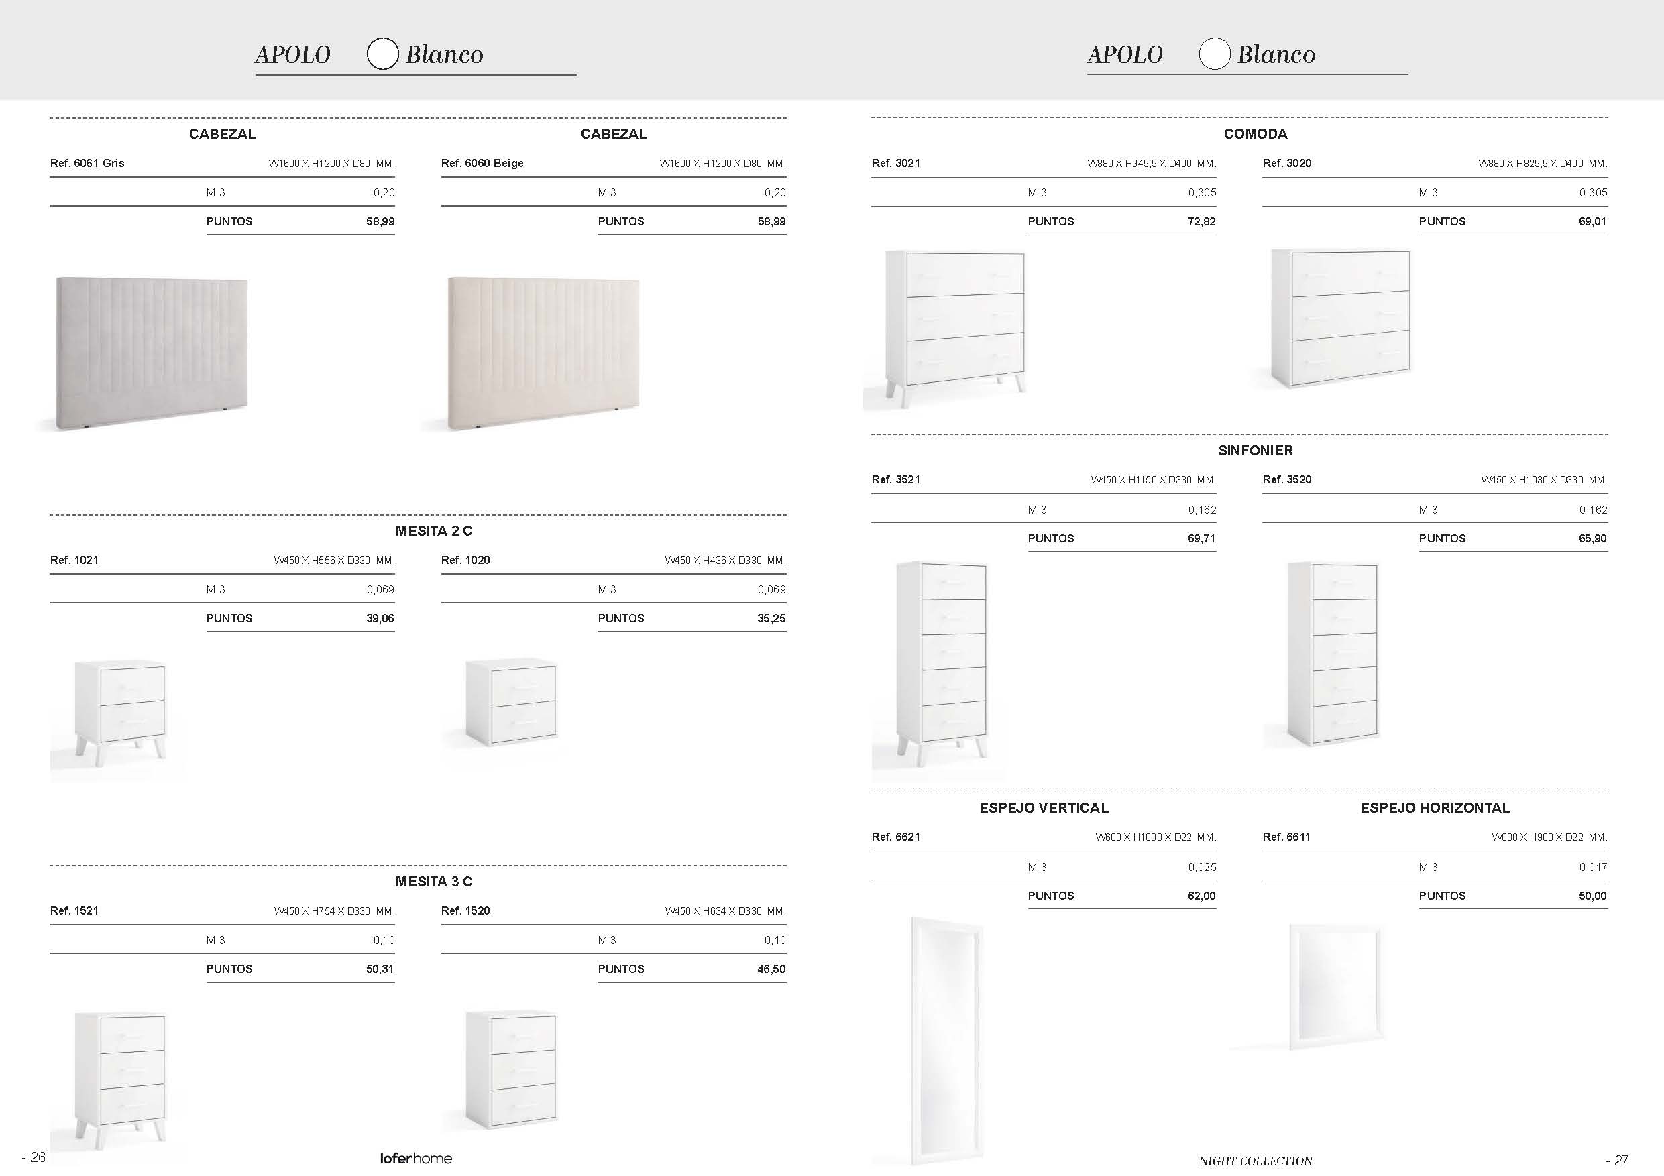This screenshot has width=1664, height=1176.
Task: Click the text Ref. 3521
Action: tap(896, 479)
